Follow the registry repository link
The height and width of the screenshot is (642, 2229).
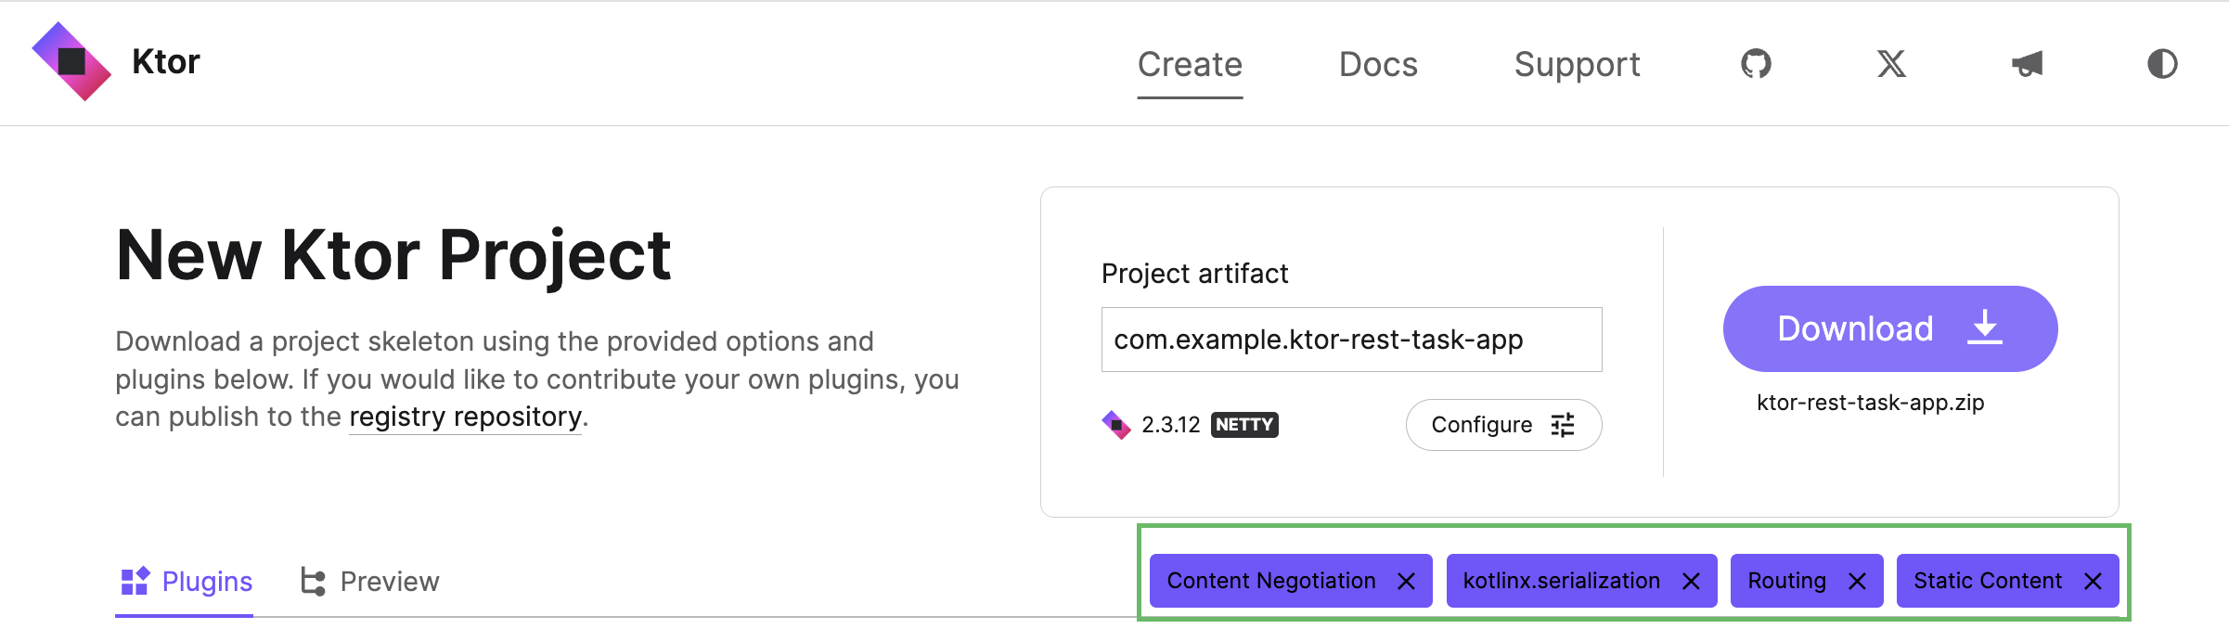(465, 417)
